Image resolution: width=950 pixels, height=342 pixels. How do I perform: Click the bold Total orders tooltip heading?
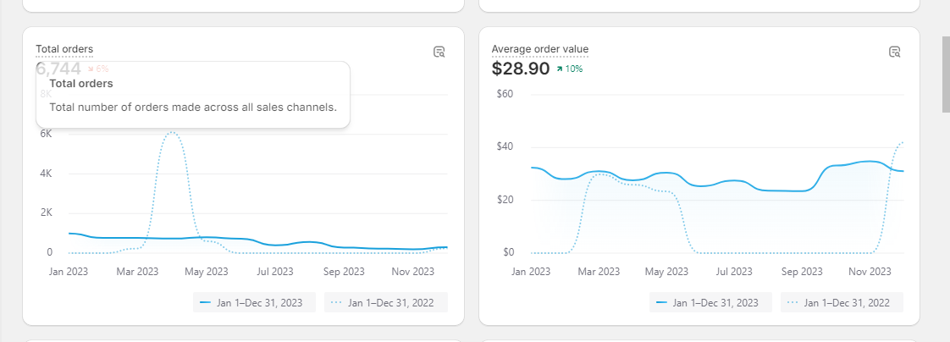pyautogui.click(x=81, y=84)
